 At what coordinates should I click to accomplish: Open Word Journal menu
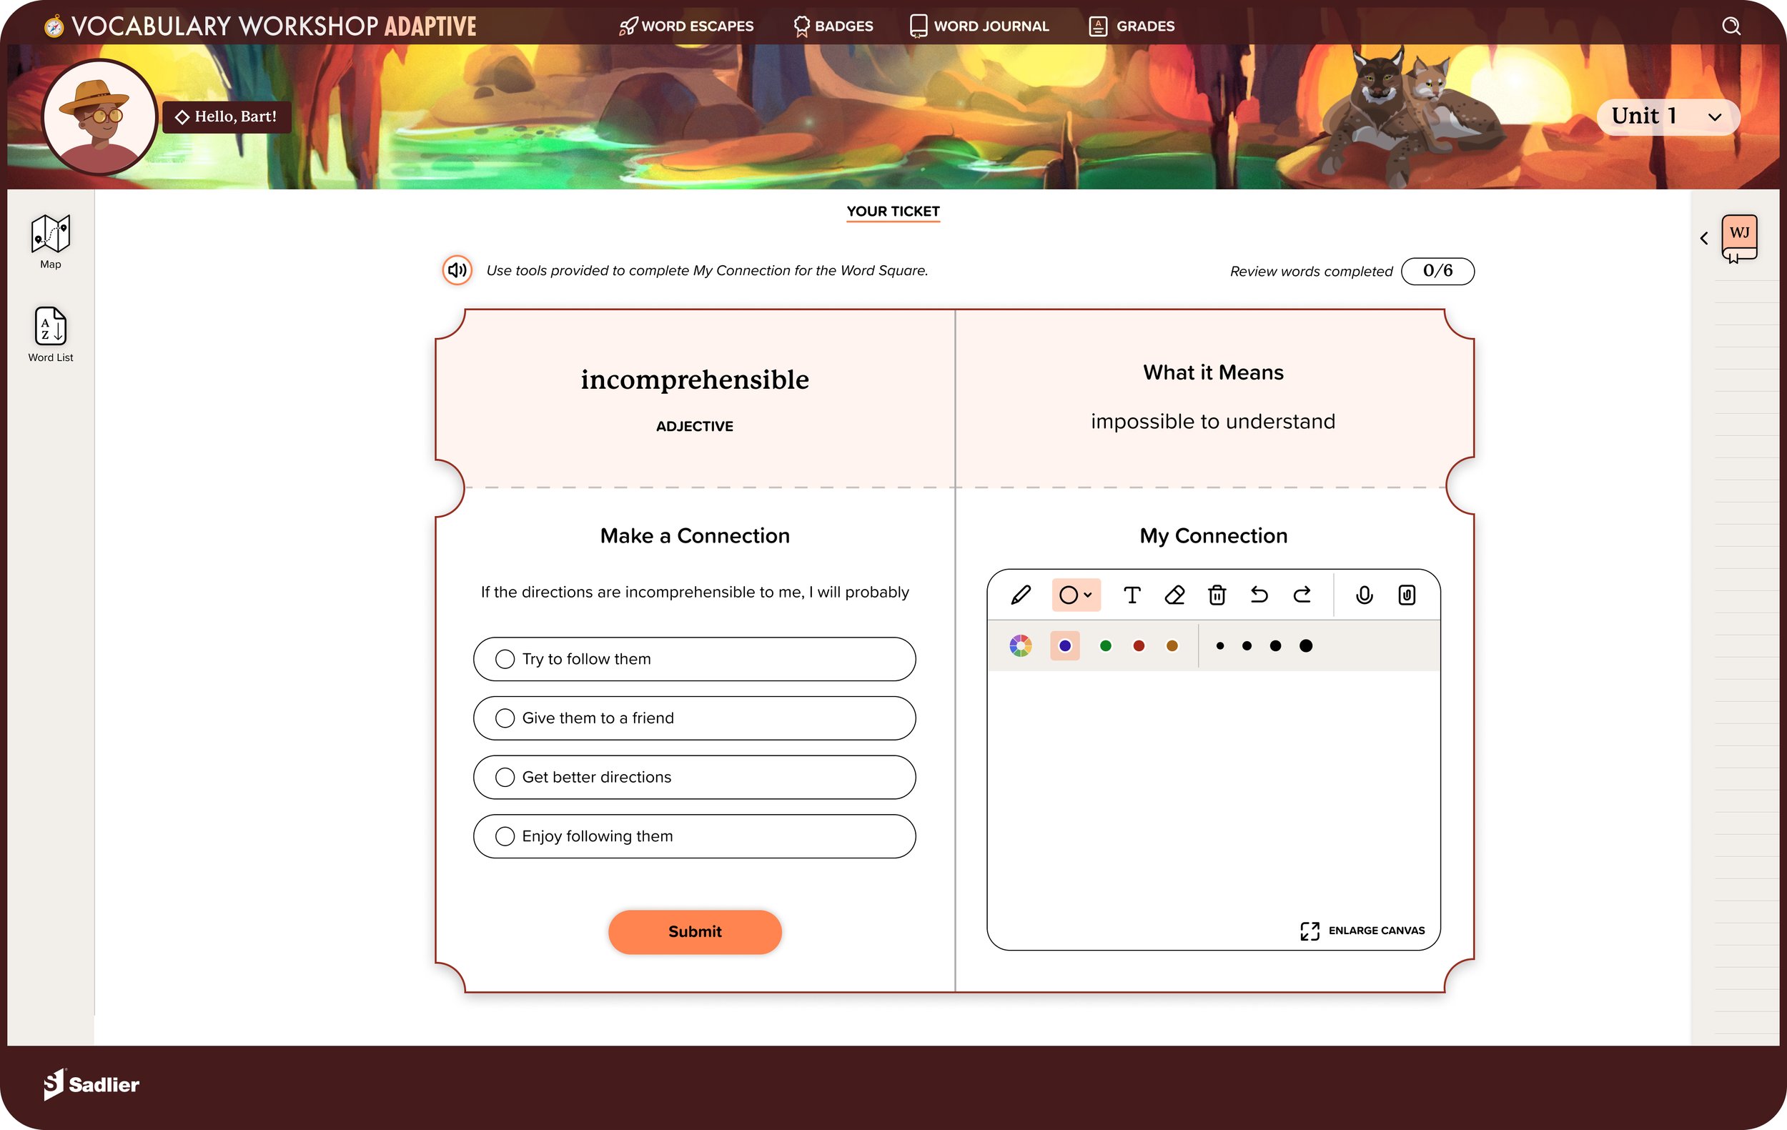coord(979,26)
